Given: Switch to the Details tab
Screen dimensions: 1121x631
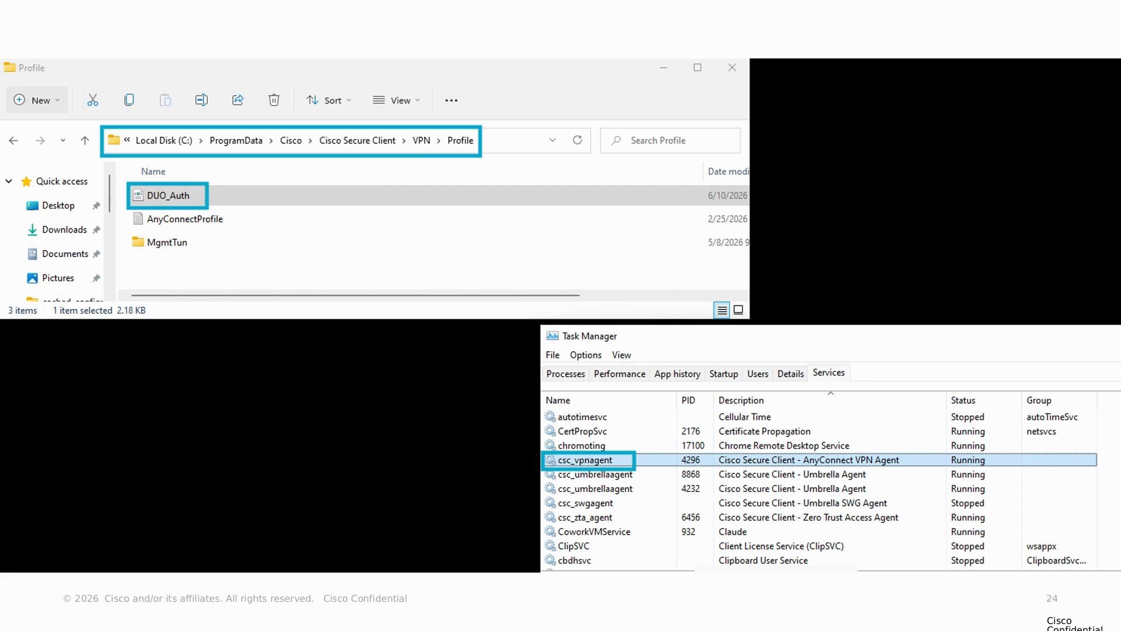Looking at the screenshot, I should coord(791,374).
